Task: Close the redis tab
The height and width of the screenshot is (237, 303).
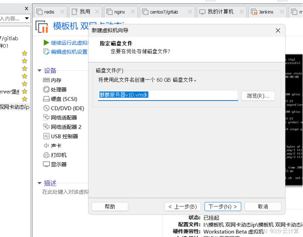Action: (62, 12)
